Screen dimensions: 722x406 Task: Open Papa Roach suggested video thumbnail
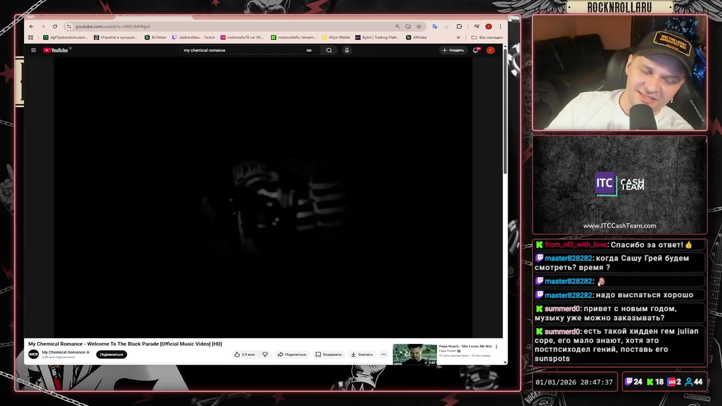(415, 354)
